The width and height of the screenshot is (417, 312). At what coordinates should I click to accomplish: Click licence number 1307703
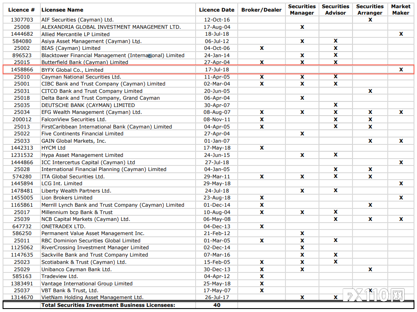pos(22,20)
